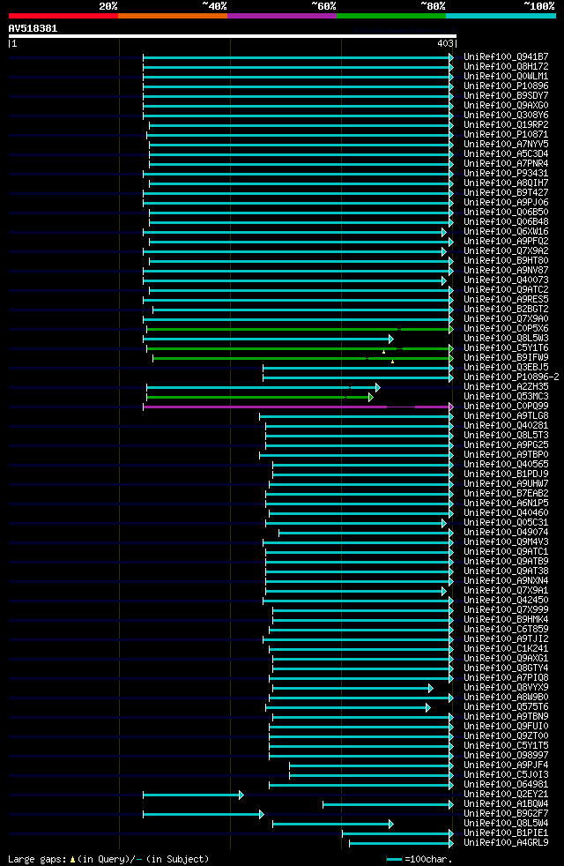The width and height of the screenshot is (564, 866).
Task: Click the UniRef100_Q3EBJ5 label
Action: [506, 368]
